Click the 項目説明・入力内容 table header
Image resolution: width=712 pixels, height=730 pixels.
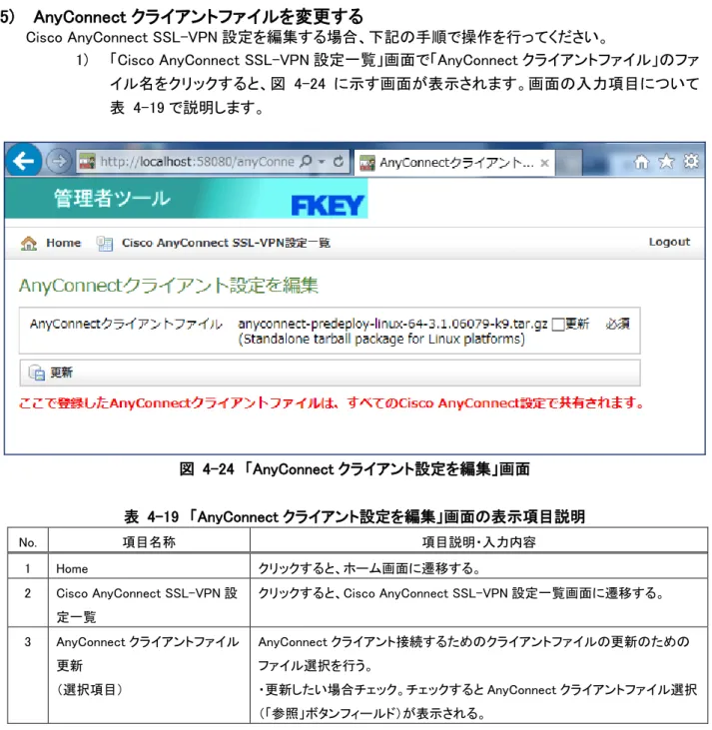(478, 542)
